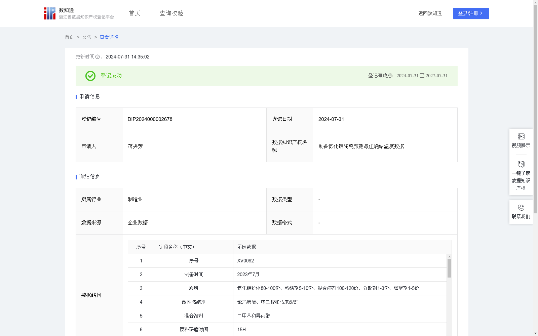Click the 数知通 platform logo

[79, 13]
